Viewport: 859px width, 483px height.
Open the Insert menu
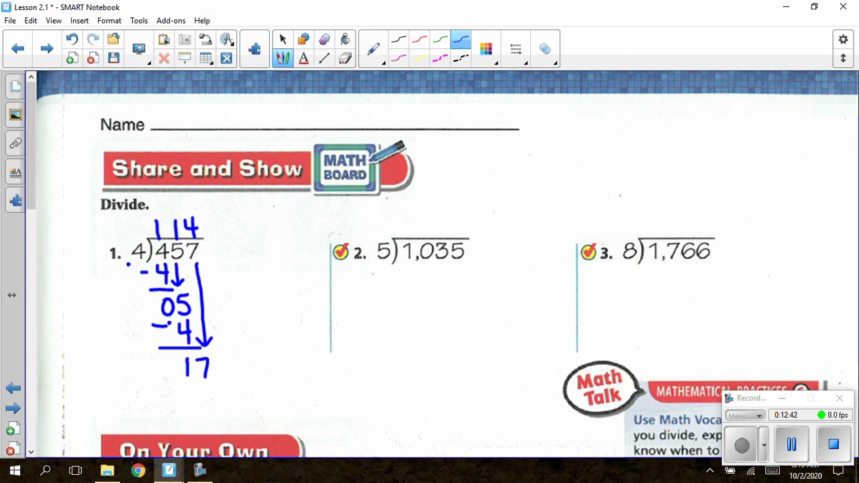[79, 21]
